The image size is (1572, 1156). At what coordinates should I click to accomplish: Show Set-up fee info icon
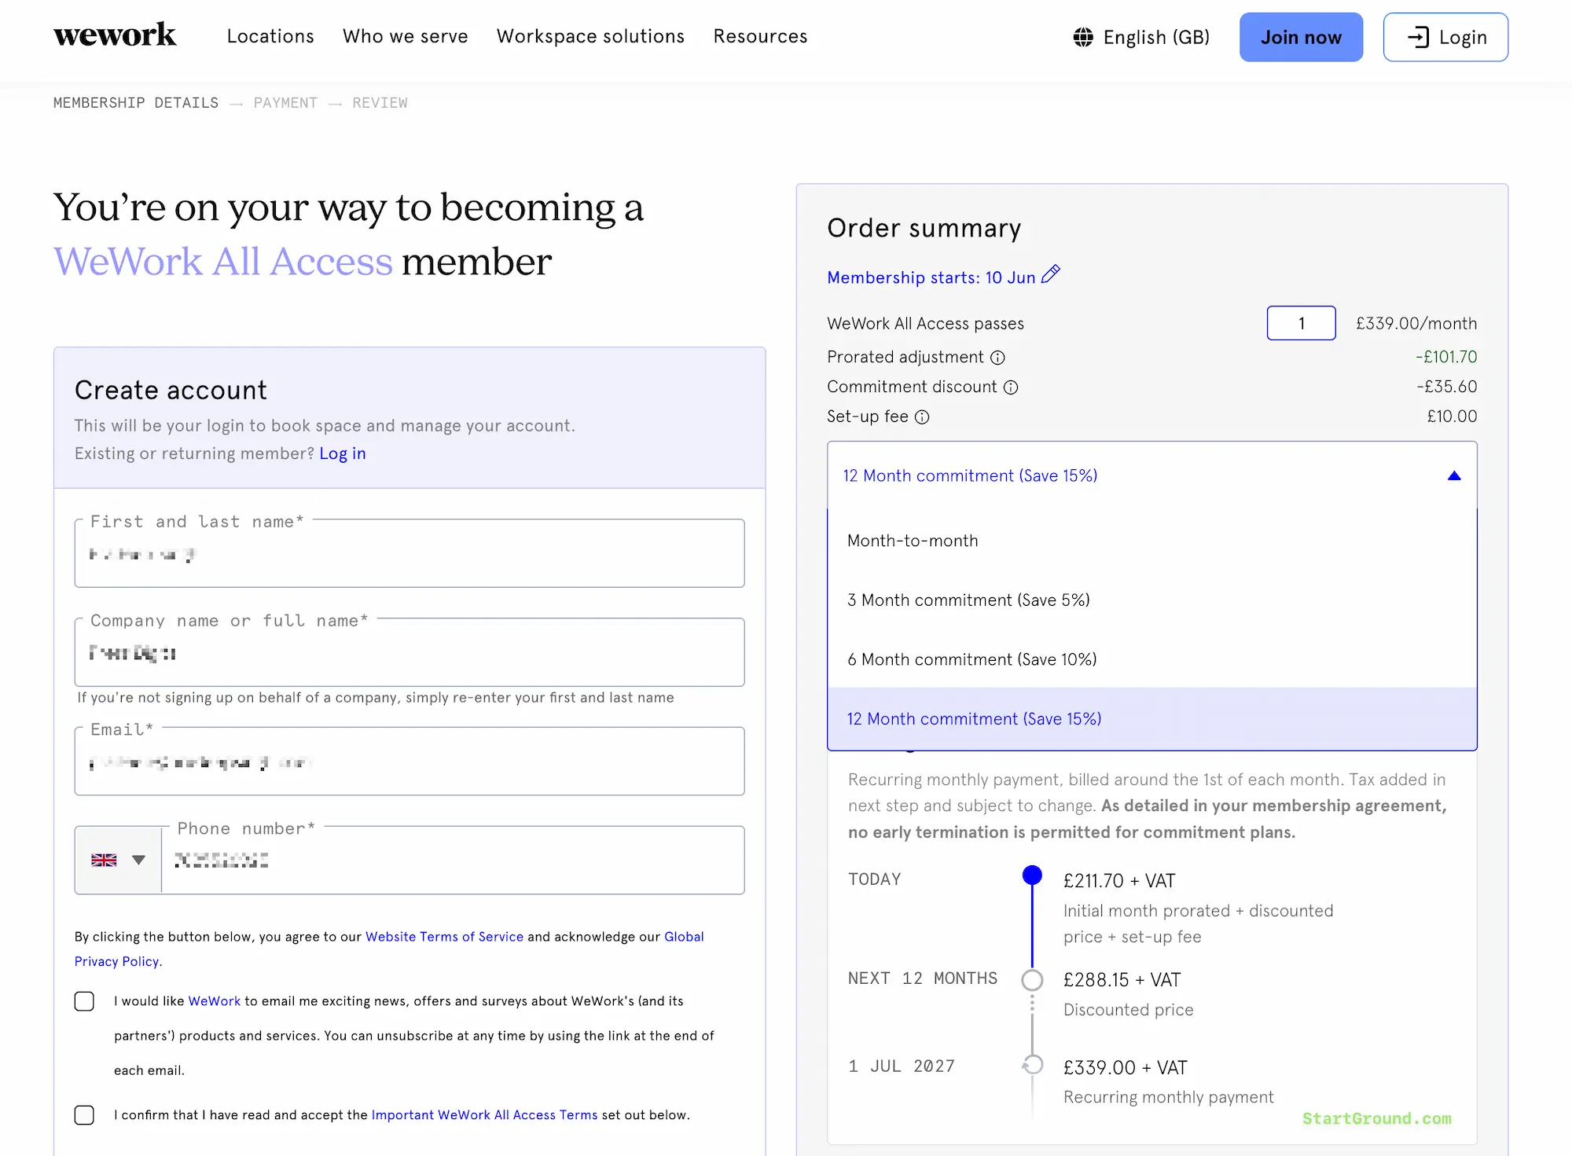click(x=922, y=417)
